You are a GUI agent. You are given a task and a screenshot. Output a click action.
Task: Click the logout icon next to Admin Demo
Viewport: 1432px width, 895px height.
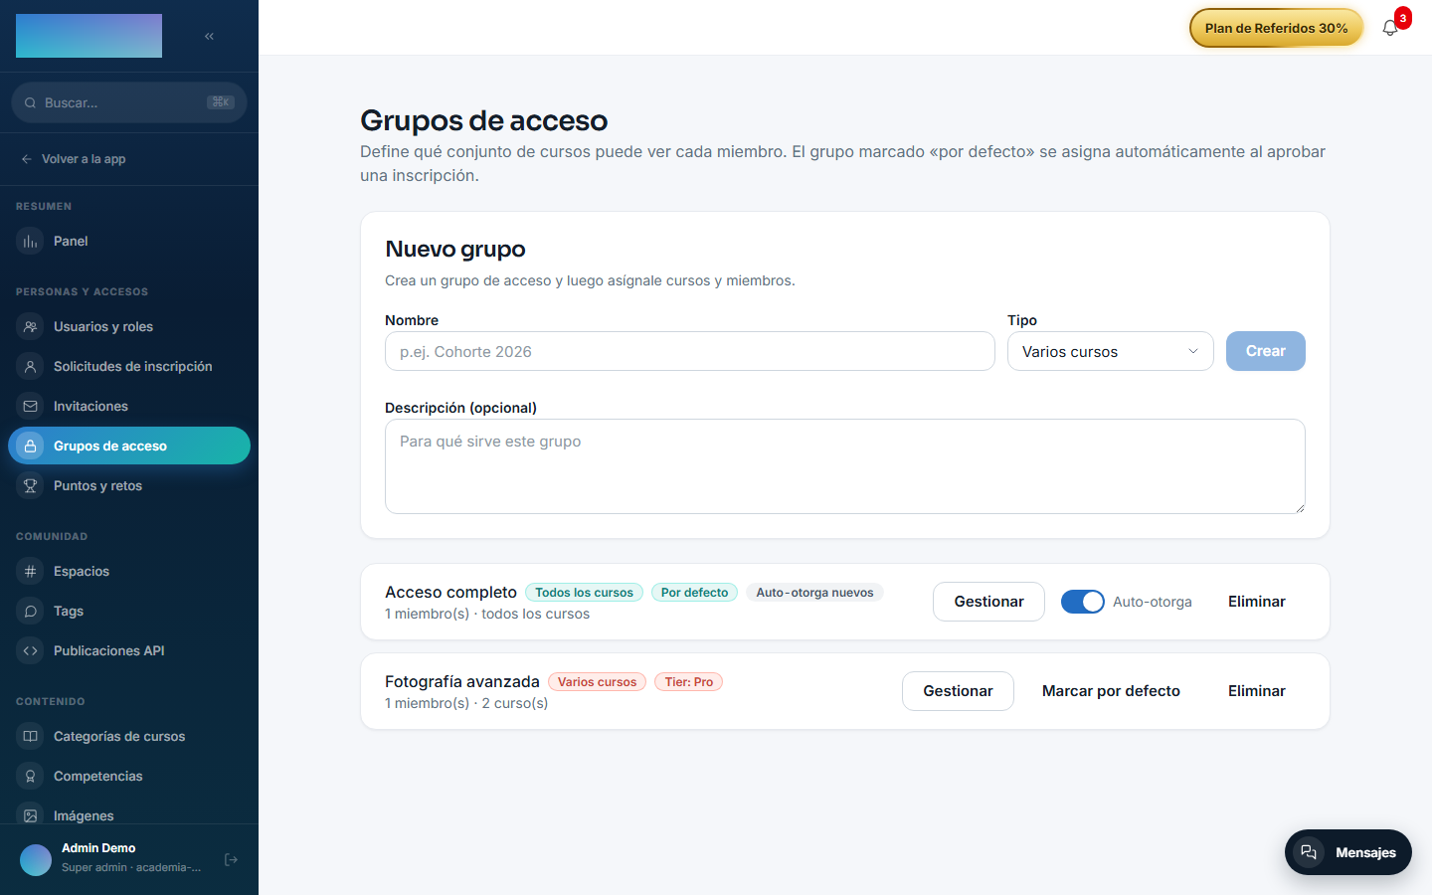pyautogui.click(x=231, y=859)
